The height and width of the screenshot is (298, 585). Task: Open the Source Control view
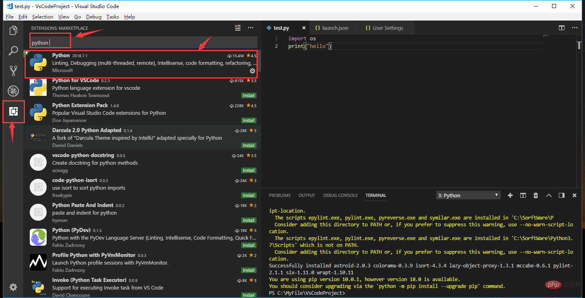(13, 71)
